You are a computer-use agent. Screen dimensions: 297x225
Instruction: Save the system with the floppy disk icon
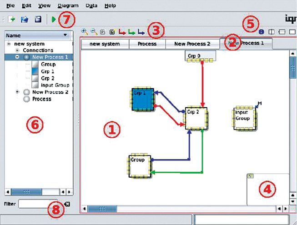click(x=39, y=20)
